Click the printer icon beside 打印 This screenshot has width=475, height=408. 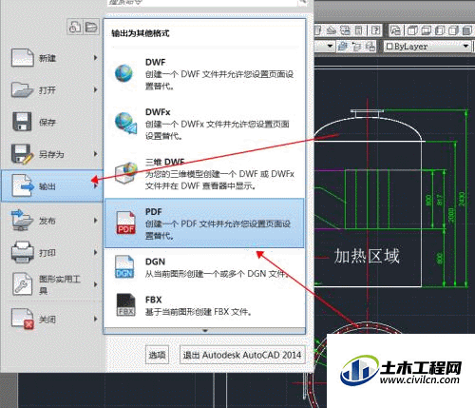(x=23, y=252)
